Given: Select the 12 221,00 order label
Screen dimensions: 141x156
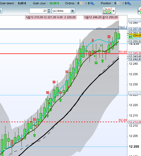Looking at the screenshot, I should click(x=50, y=17).
